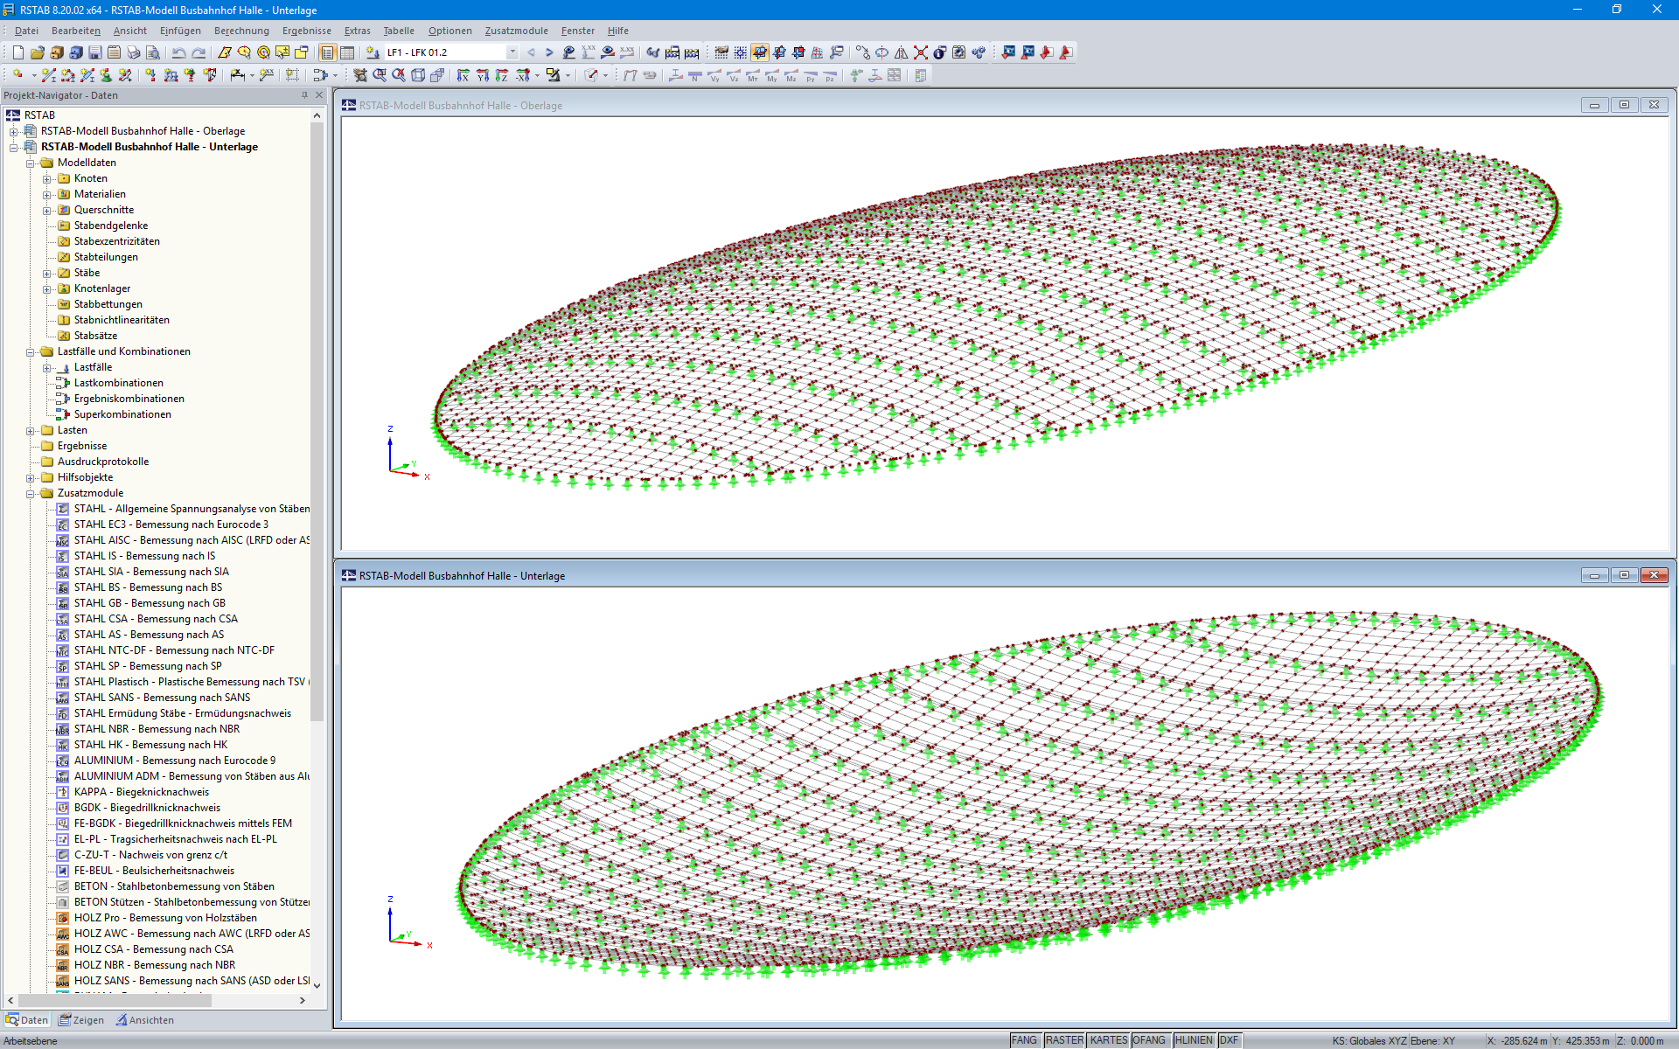Click the print preview icon

[152, 52]
